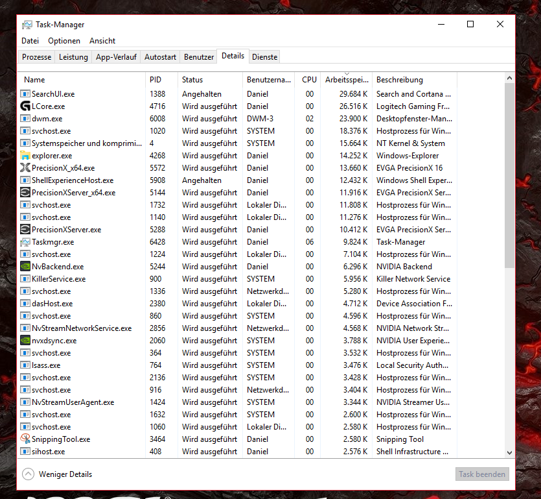Switch to the Prozesse tab
Screen dimensions: 541x499
(36, 57)
